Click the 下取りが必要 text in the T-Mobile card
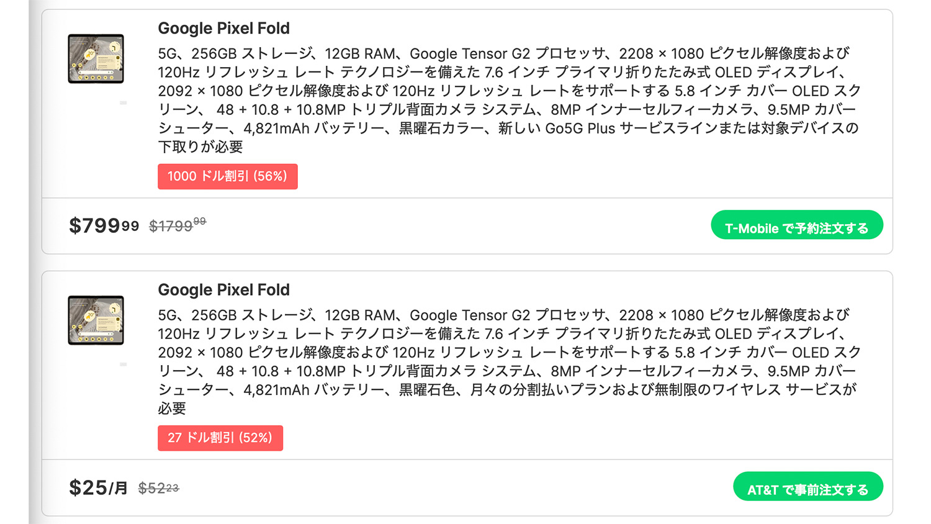Viewport: 931px width, 524px height. pos(200,147)
